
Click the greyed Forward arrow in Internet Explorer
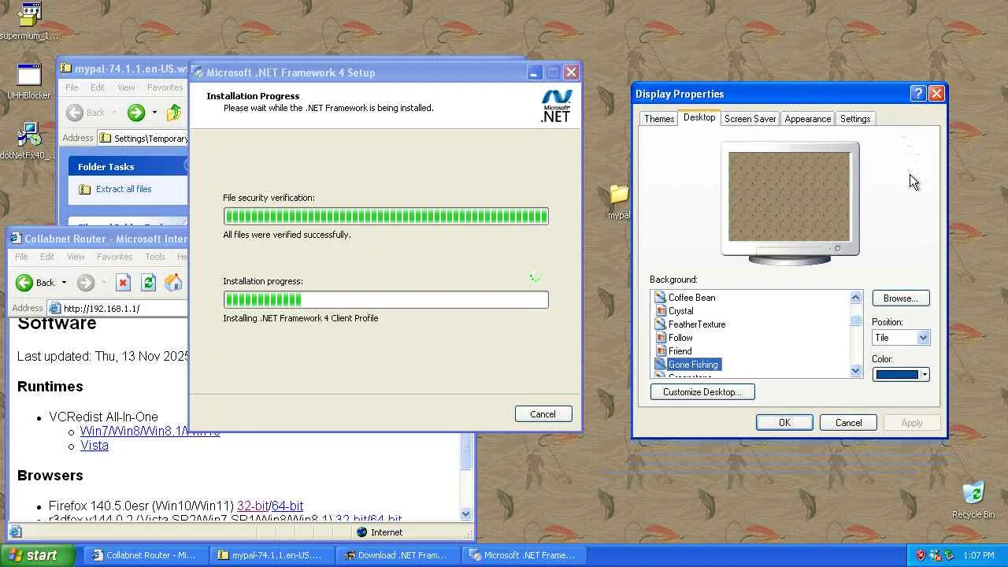(86, 283)
